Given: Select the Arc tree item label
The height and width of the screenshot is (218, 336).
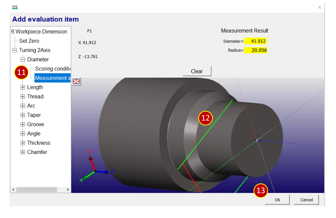Looking at the screenshot, I should 31,106.
